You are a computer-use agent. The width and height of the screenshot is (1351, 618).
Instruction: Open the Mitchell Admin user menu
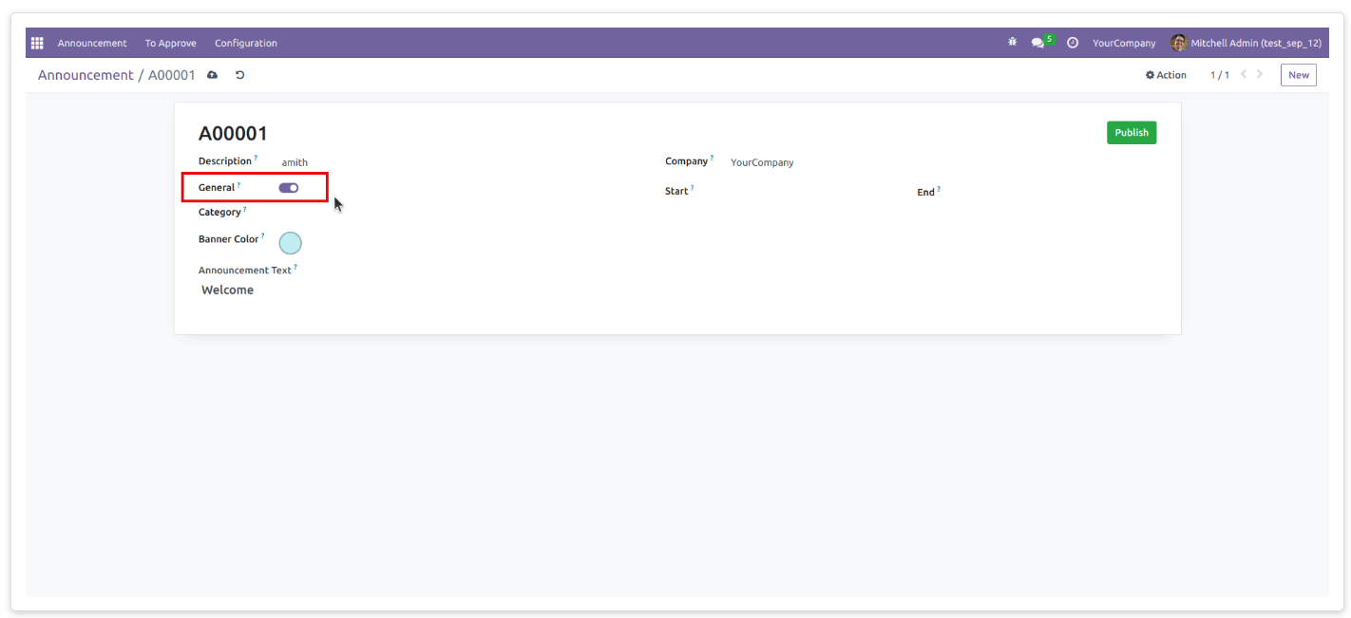point(1246,43)
